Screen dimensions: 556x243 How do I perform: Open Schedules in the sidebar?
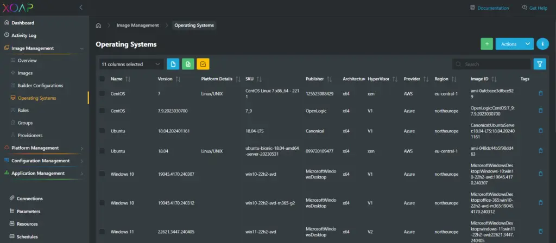pos(27,236)
